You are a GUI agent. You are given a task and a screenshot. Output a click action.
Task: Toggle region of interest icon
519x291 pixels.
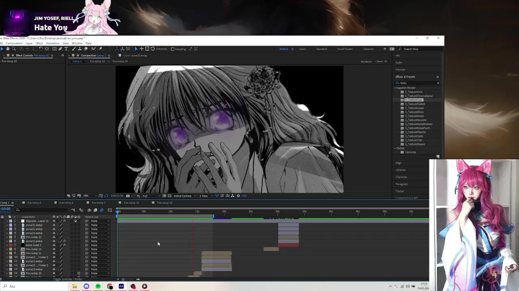164,196
